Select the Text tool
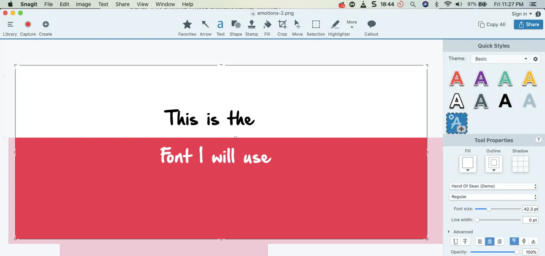The width and height of the screenshot is (545, 256). (220, 24)
